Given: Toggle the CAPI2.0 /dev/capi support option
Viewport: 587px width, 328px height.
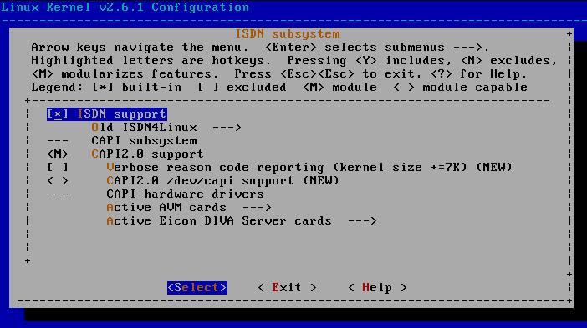Looking at the screenshot, I should 58,181.
